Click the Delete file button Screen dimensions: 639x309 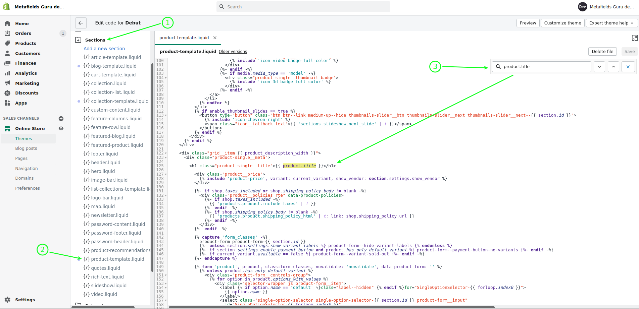602,51
